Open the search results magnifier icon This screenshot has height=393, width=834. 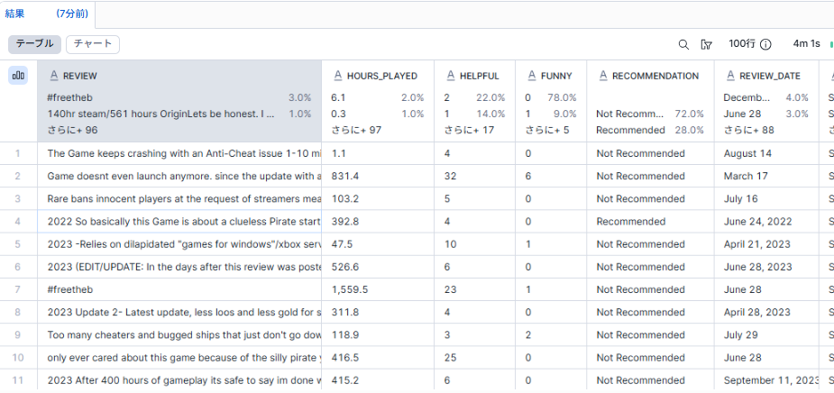683,44
